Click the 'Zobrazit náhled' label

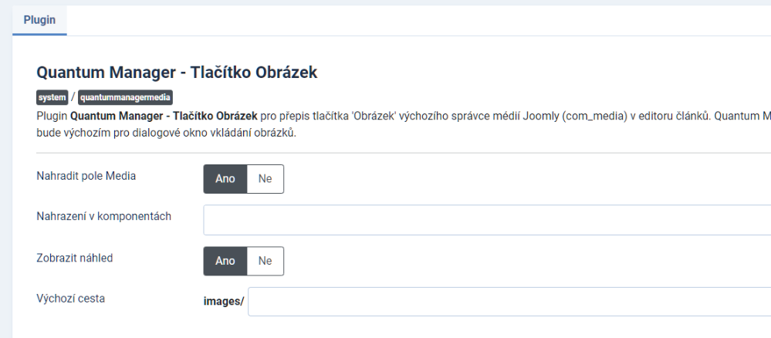[x=75, y=258]
